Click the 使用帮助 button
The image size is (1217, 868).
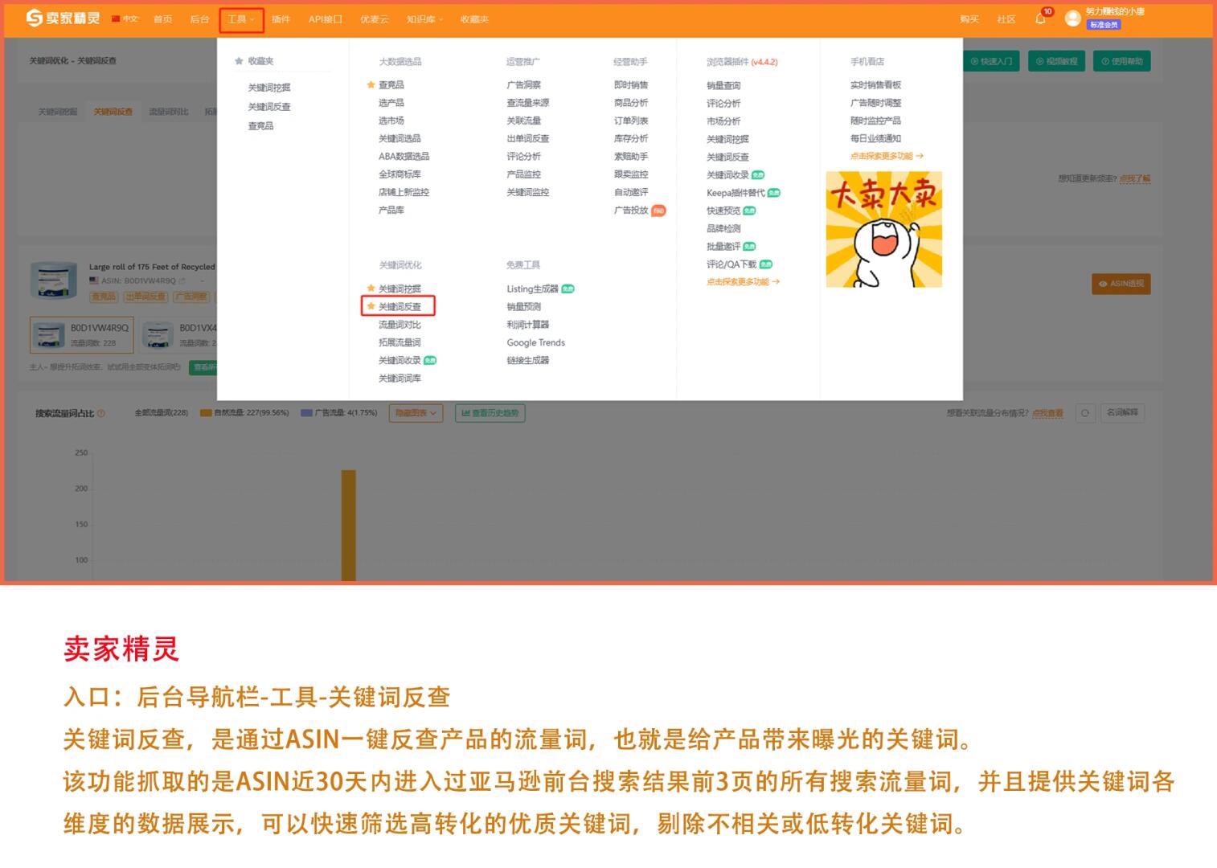click(1122, 61)
